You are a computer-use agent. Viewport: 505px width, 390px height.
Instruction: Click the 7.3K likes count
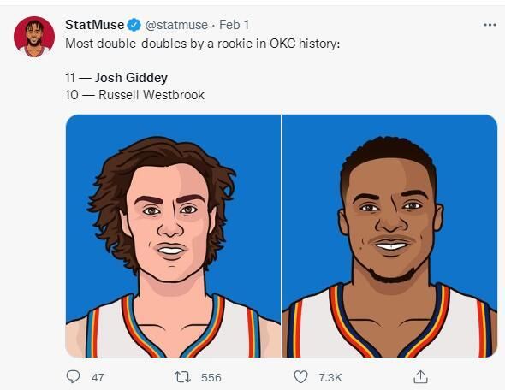pos(330,377)
